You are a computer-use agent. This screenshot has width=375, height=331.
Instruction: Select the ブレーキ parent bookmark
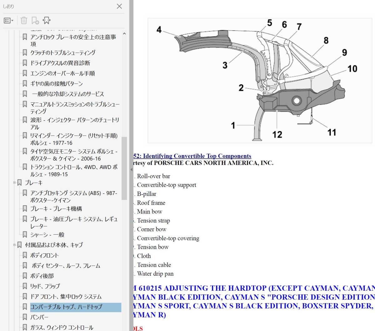point(34,183)
